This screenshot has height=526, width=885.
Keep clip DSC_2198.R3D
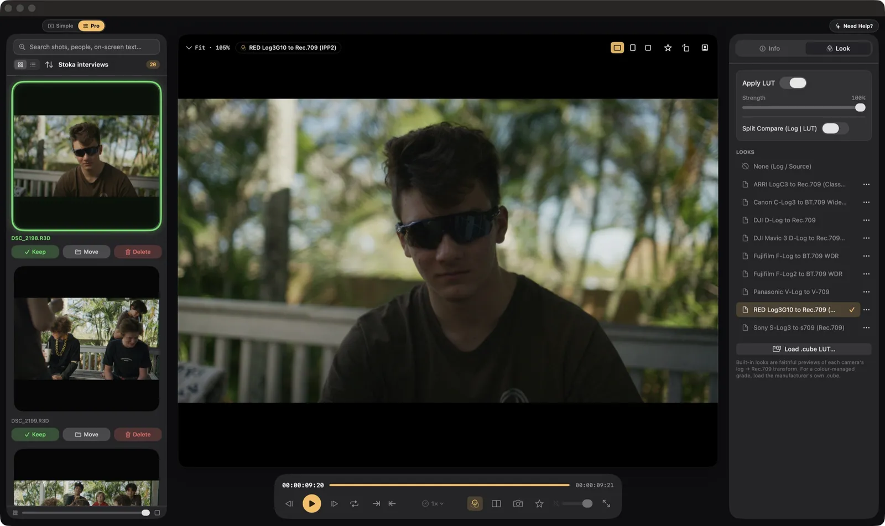pyautogui.click(x=35, y=252)
